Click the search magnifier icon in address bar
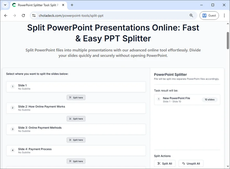The width and height of the screenshot is (230, 169). coord(191,16)
